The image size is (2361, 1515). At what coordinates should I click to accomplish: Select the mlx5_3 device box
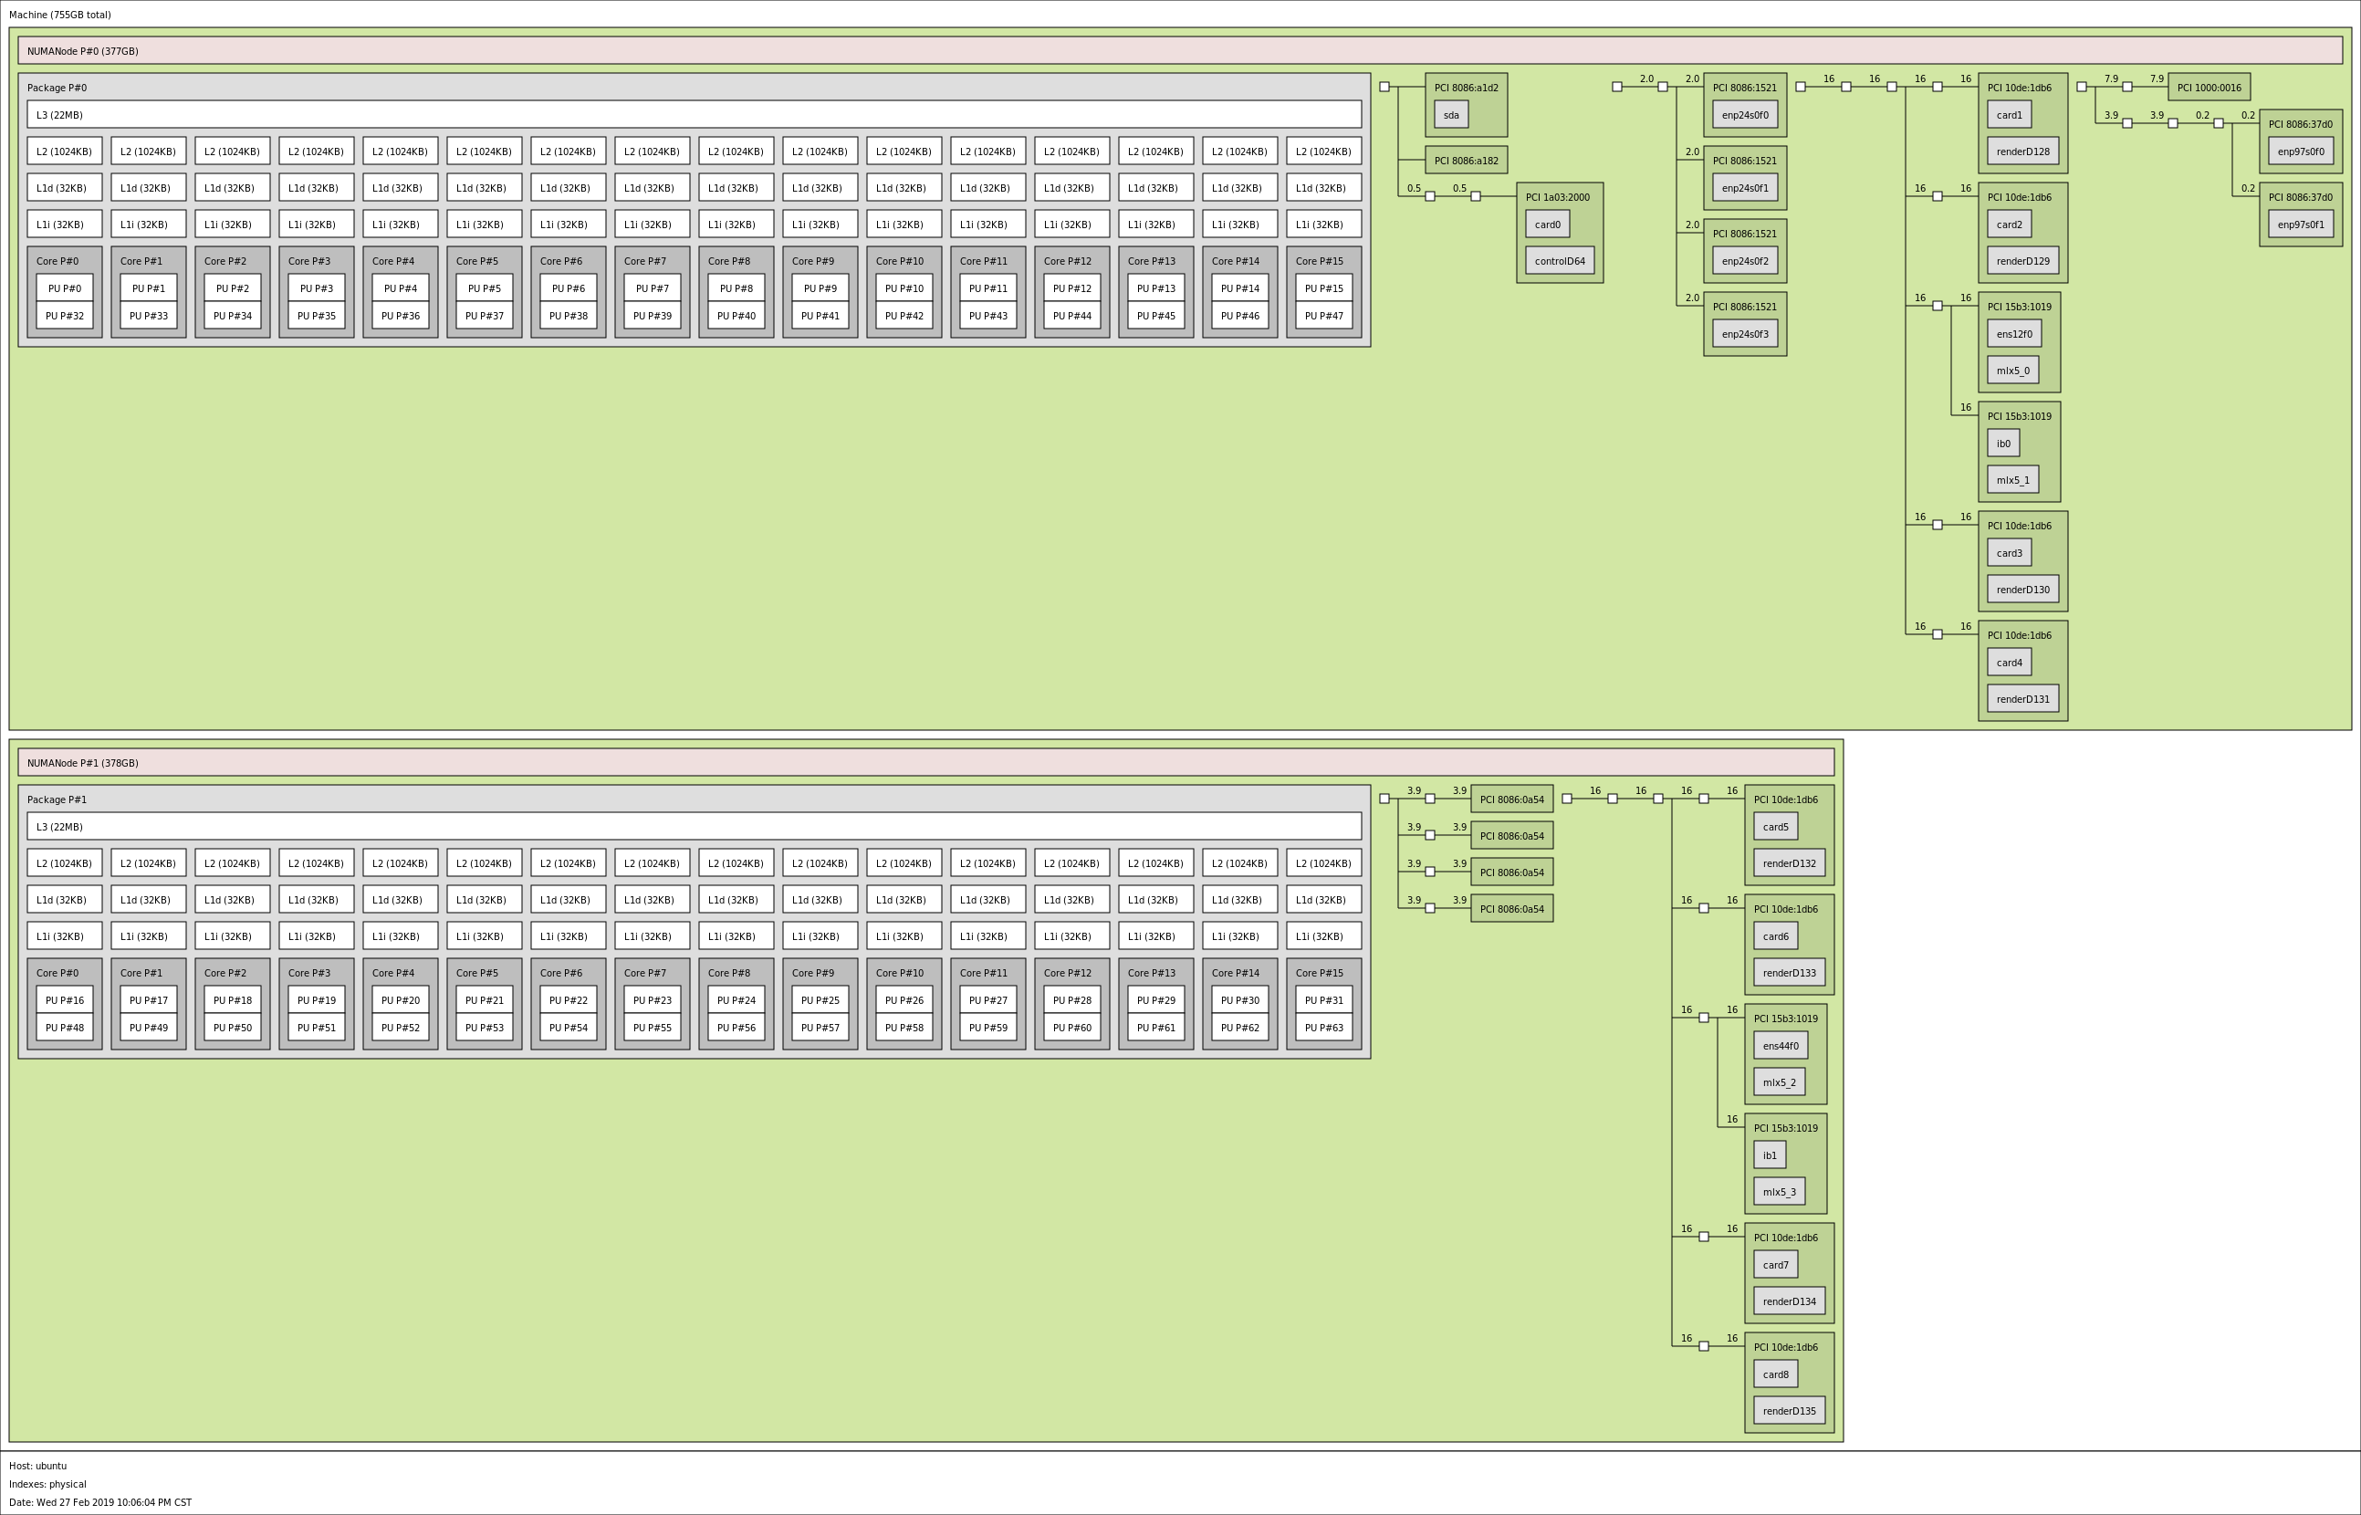[1779, 1191]
